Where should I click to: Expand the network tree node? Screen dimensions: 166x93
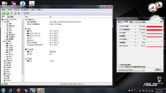click(3, 72)
